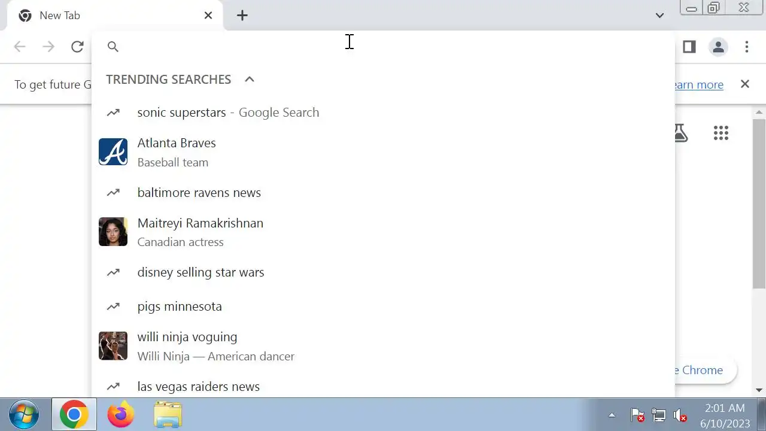Click the volume speaker tray icon

click(680, 415)
